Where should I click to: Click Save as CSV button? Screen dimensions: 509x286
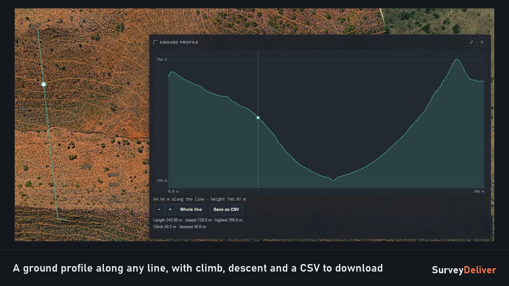coord(226,209)
